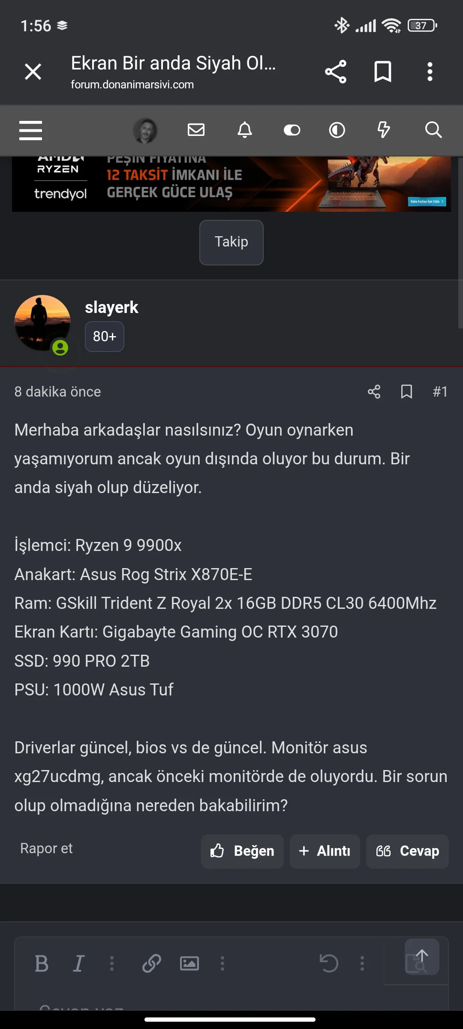Expand more text options after Italic button

tap(112, 963)
